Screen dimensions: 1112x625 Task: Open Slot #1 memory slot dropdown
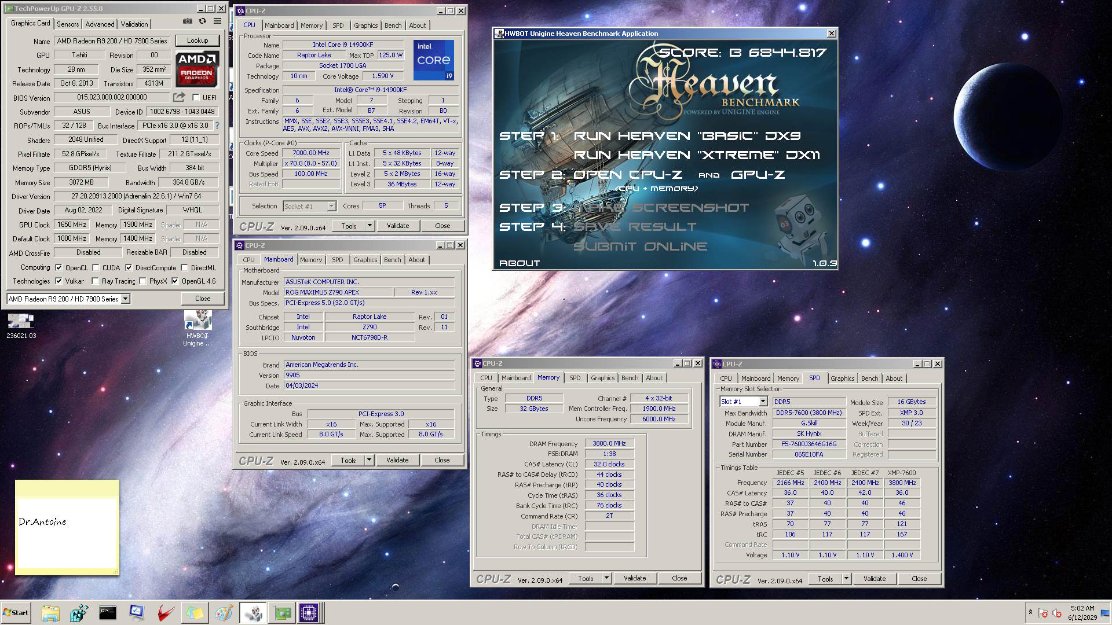[763, 401]
